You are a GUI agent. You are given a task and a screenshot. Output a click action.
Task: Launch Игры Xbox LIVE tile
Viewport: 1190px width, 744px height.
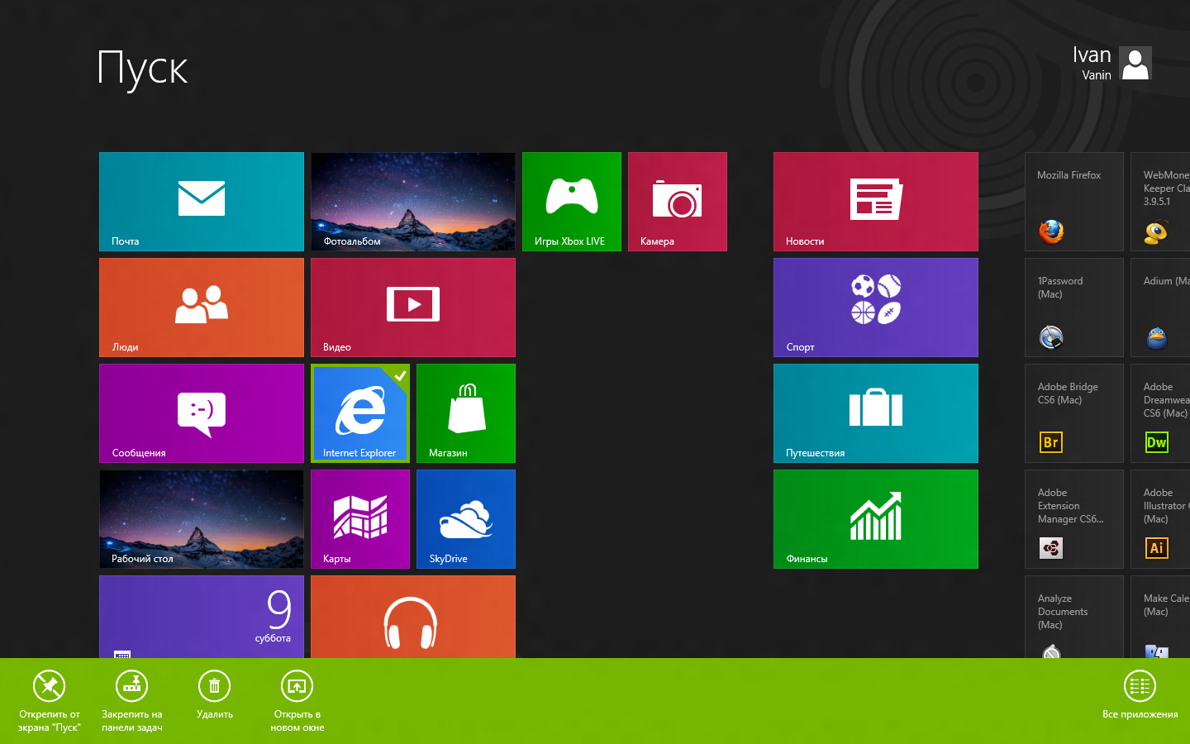click(x=572, y=202)
